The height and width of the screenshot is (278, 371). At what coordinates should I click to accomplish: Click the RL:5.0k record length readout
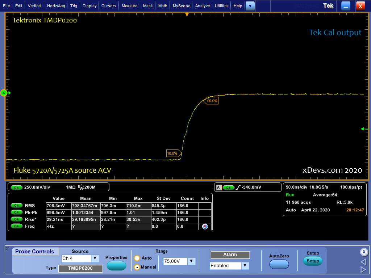(345, 202)
